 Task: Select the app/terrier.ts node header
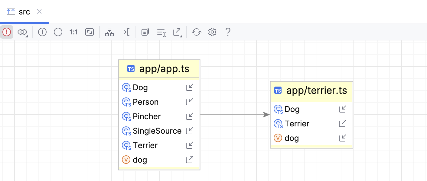click(x=311, y=90)
